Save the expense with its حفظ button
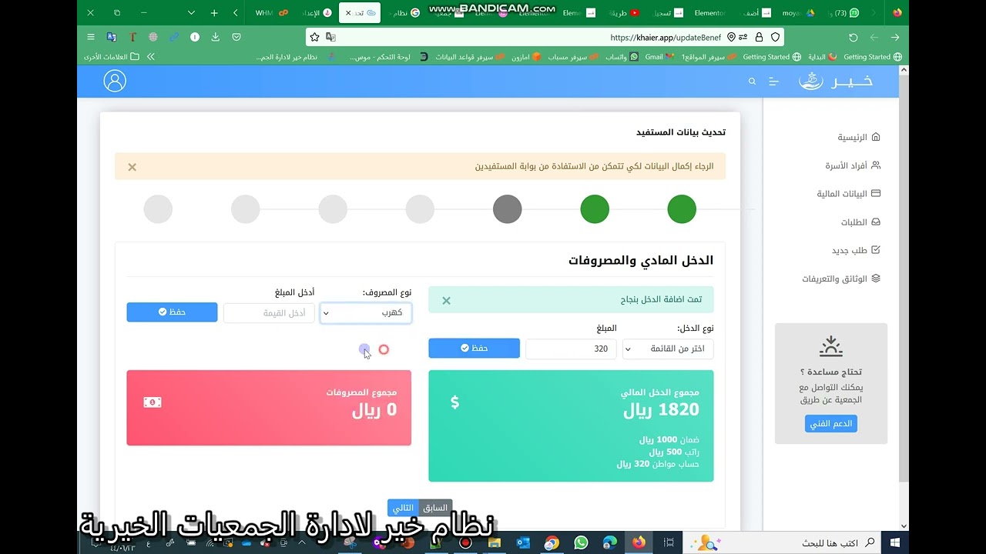 point(172,312)
